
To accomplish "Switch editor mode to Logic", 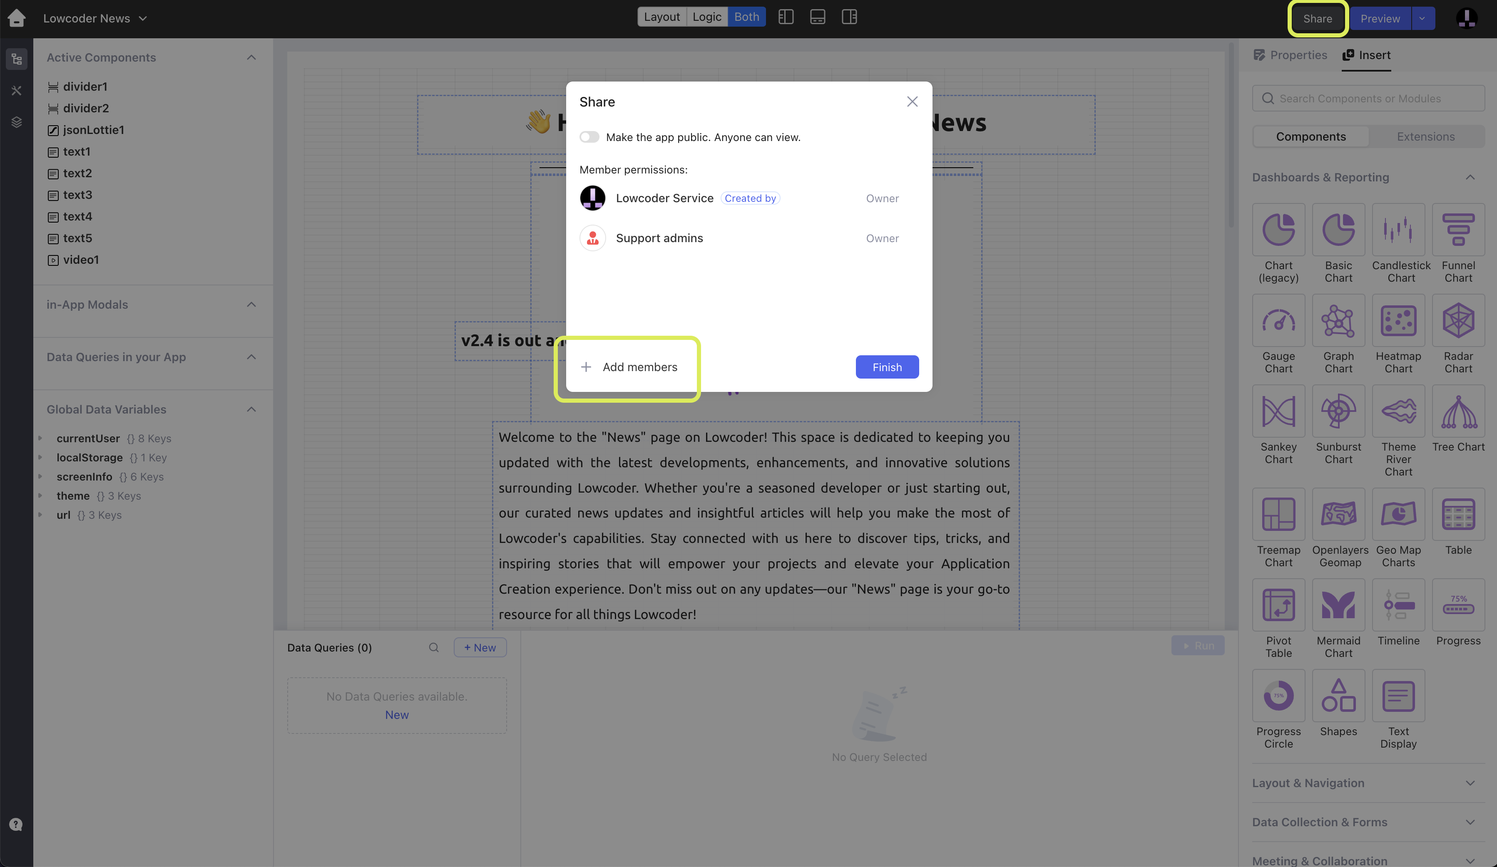I will [x=706, y=17].
